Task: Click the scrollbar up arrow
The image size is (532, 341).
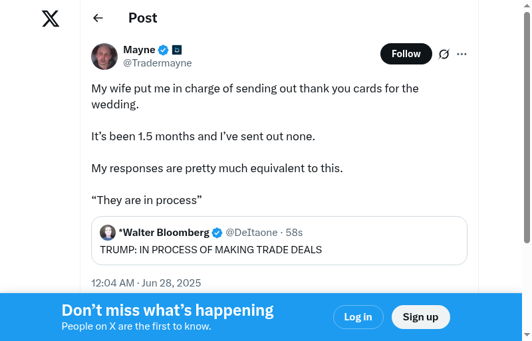Action: coord(527,5)
